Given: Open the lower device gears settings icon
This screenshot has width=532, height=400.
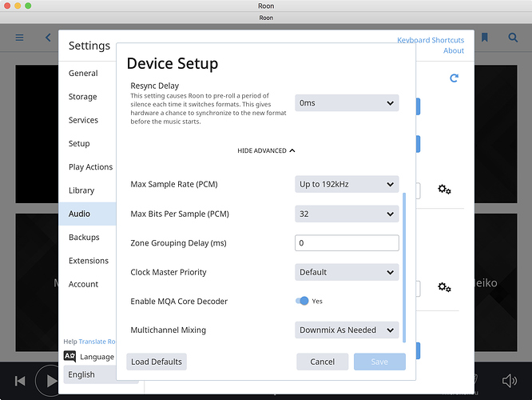Looking at the screenshot, I should (x=444, y=287).
